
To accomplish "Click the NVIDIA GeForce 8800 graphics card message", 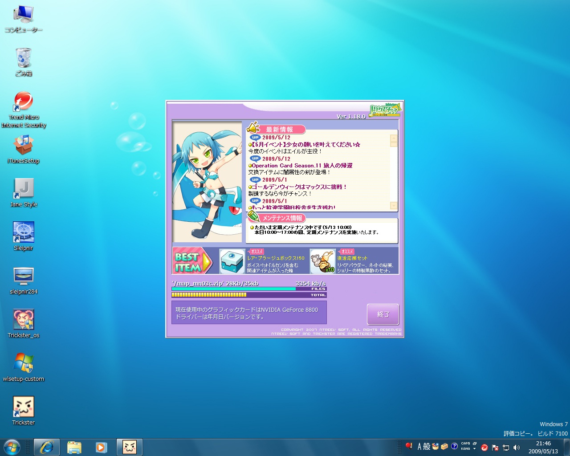I will tap(249, 313).
